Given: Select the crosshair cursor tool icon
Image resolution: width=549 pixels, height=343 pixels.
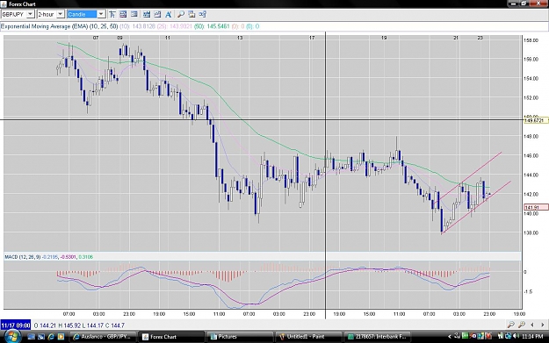Looking at the screenshot, I should (x=112, y=14).
